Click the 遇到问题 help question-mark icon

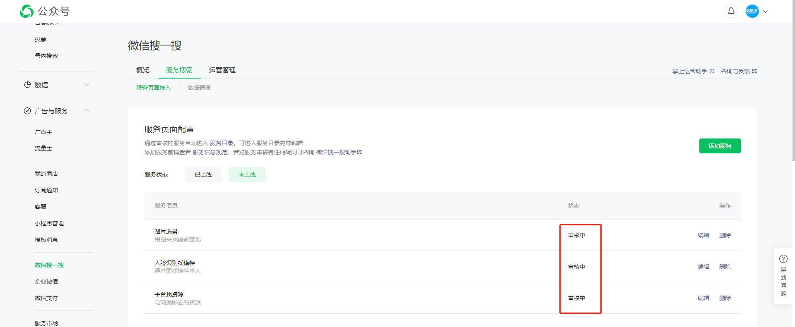tap(783, 259)
